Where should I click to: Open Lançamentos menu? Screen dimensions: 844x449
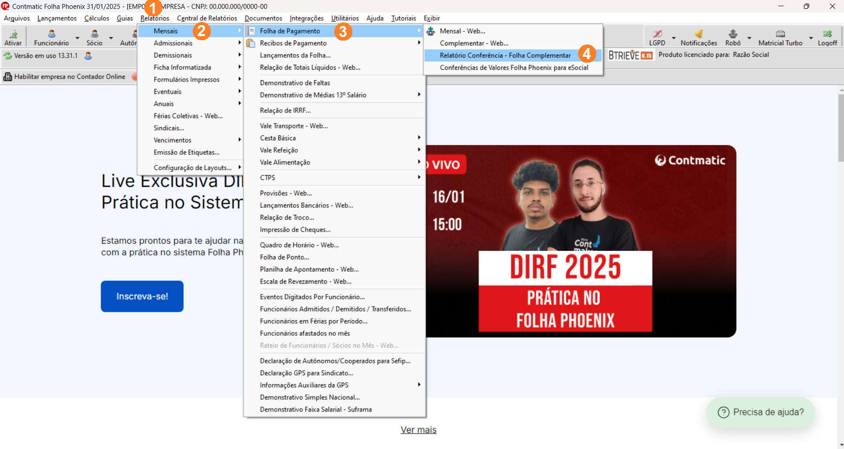(57, 18)
